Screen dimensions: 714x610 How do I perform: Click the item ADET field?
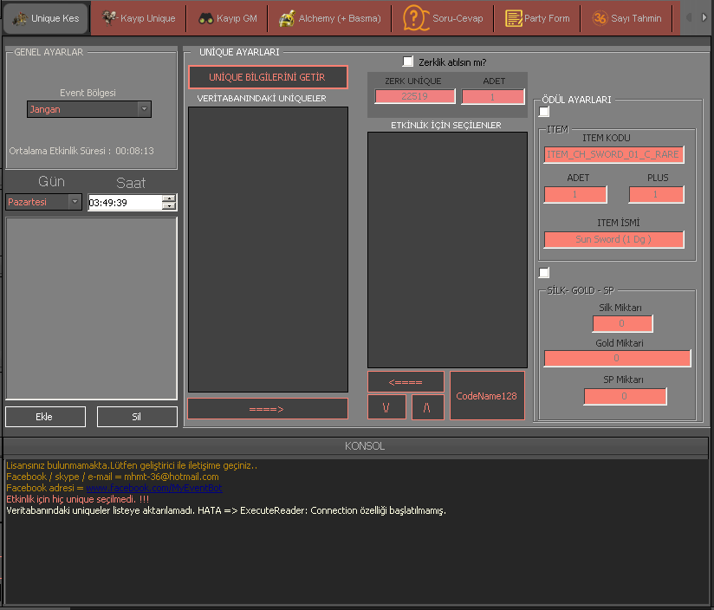tap(575, 195)
